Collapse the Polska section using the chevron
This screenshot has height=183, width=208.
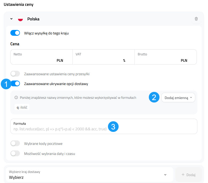click(11, 19)
